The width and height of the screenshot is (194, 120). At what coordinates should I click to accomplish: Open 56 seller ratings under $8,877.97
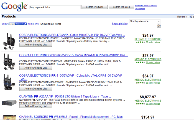click(153, 104)
